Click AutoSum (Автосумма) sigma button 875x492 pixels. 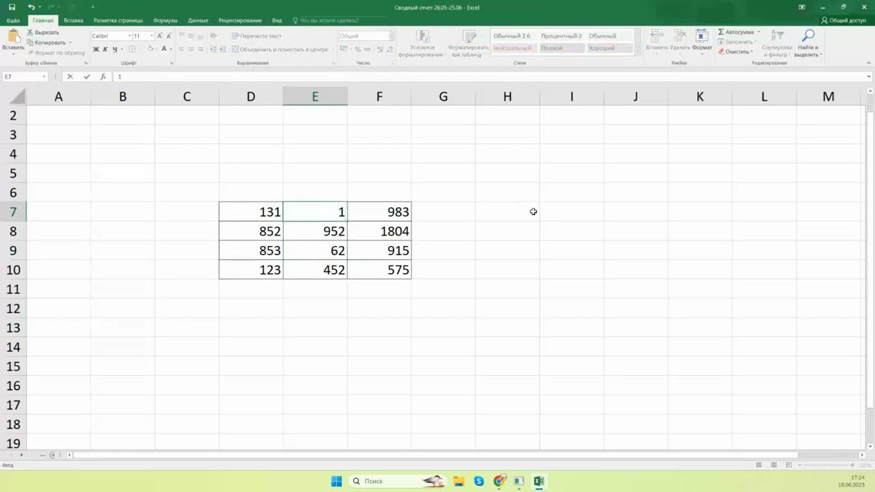736,32
